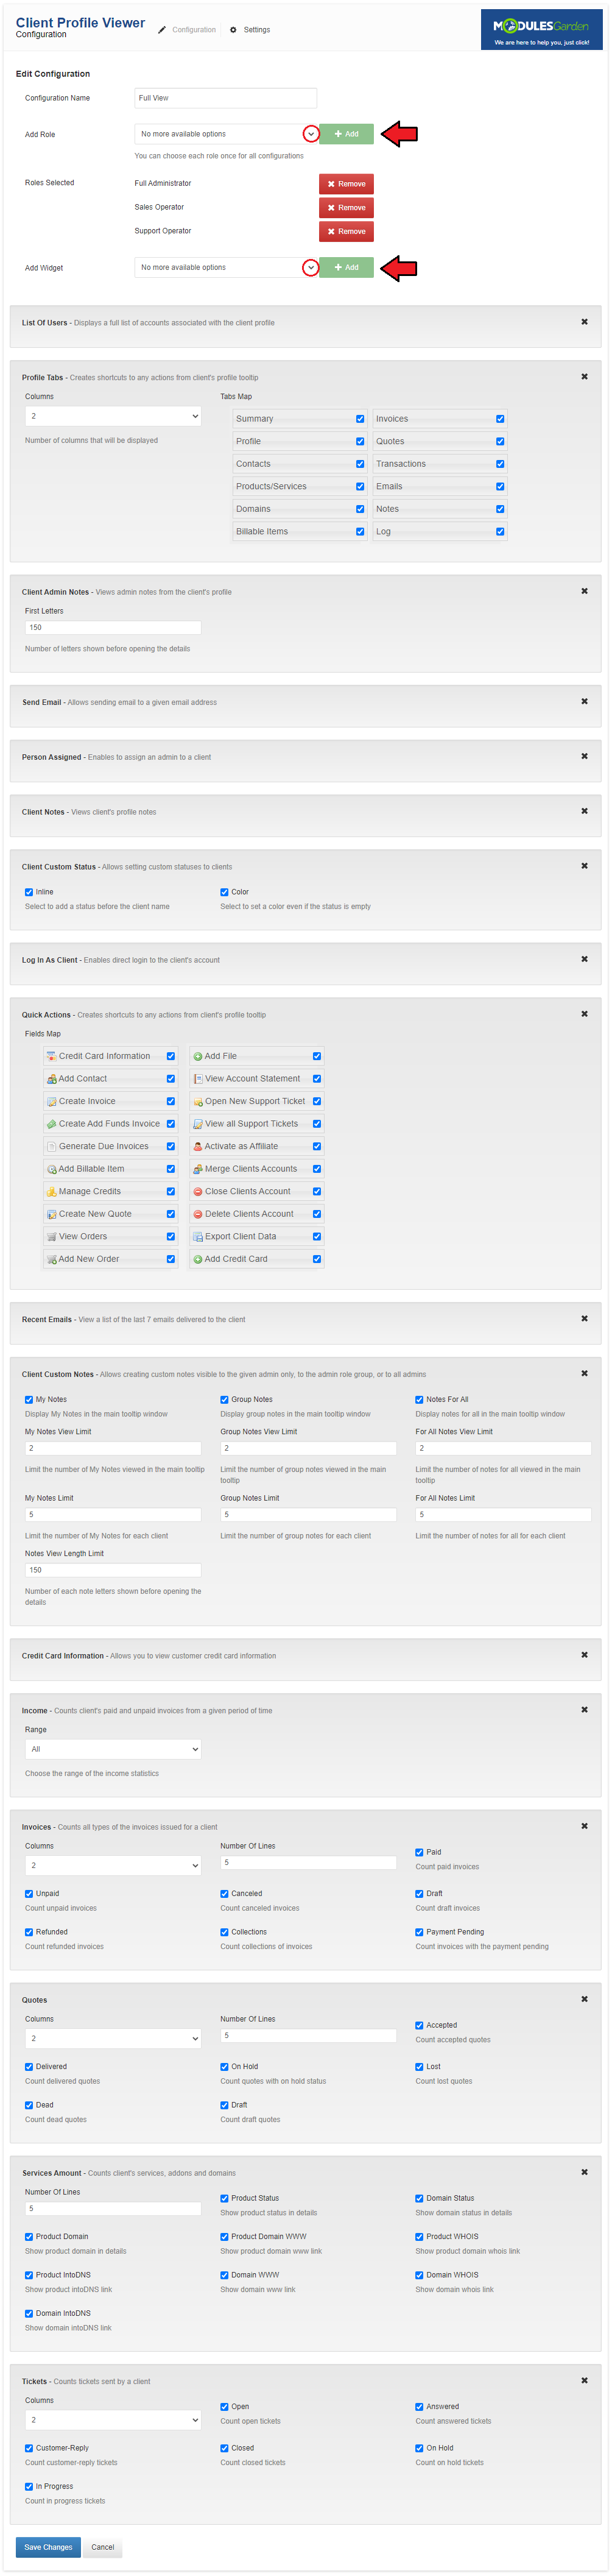This screenshot has height=2576, width=612.
Task: Toggle the Merge Clients Accounts checkbox
Action: coord(317,1169)
